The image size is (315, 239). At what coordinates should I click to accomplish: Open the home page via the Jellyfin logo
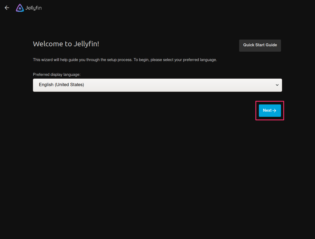click(x=28, y=8)
